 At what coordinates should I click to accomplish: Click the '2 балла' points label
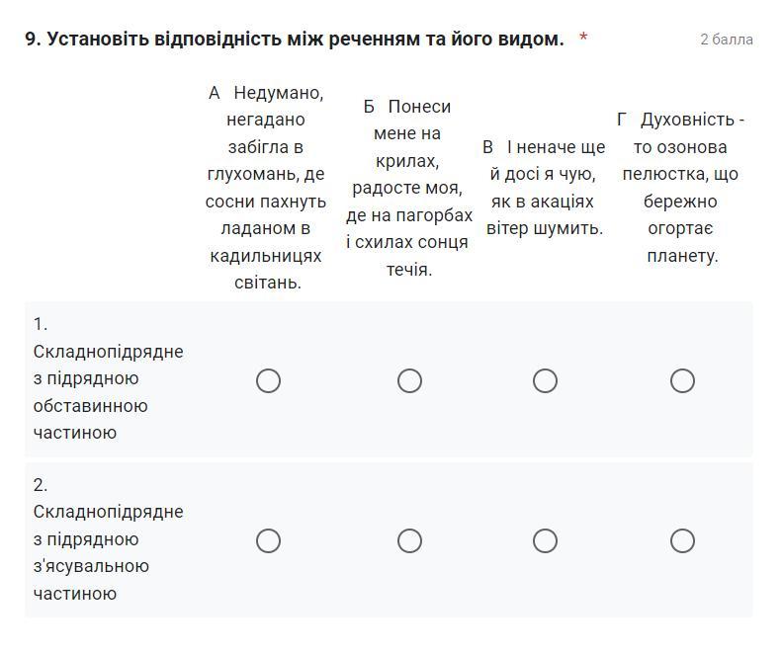(727, 40)
